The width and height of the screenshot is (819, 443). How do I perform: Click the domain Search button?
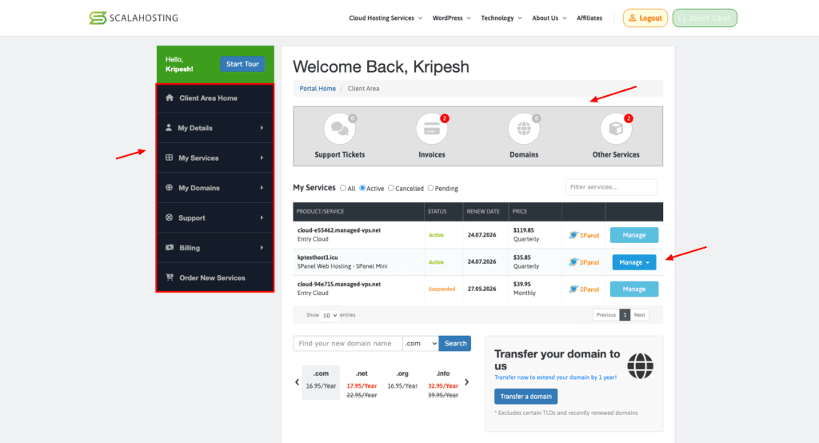click(455, 343)
